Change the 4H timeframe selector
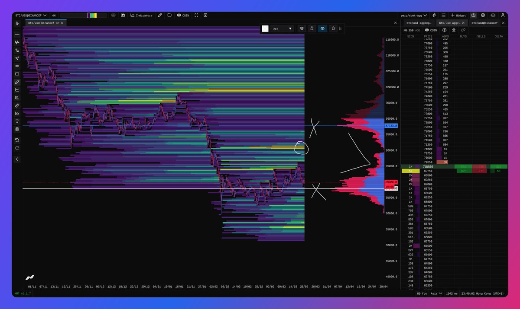520x309 pixels. [54, 15]
